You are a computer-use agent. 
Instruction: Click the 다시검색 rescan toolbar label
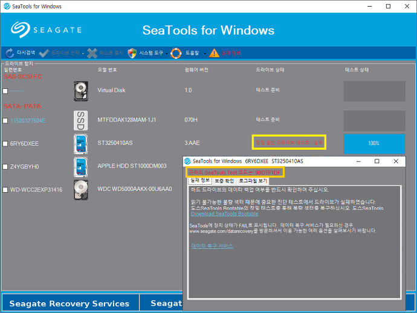coord(26,53)
